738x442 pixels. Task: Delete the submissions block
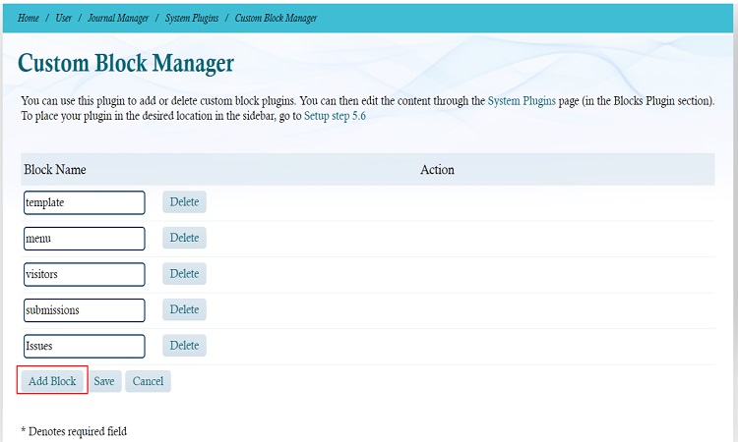pos(185,309)
